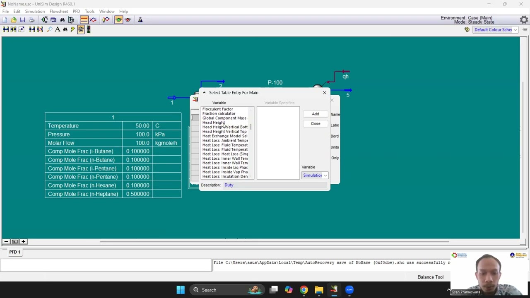
Task: Open the Default Colour Scheme dropdown
Action: 495,30
